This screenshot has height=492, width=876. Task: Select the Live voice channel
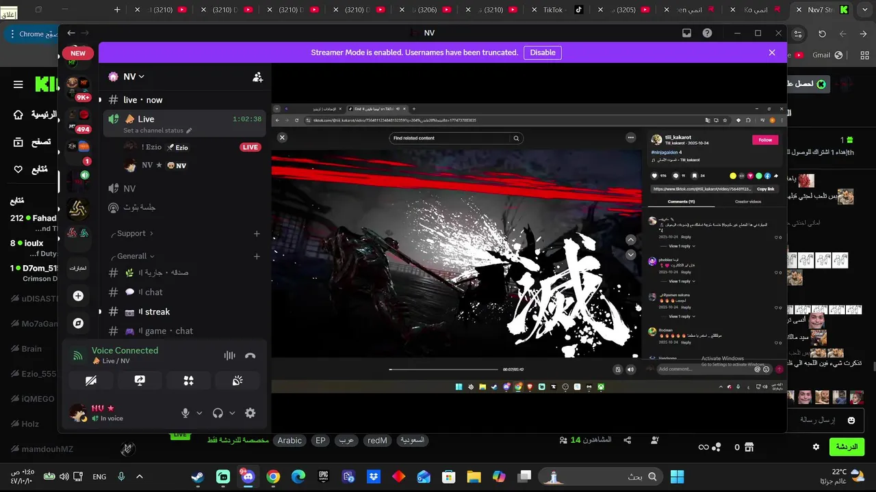click(184, 123)
